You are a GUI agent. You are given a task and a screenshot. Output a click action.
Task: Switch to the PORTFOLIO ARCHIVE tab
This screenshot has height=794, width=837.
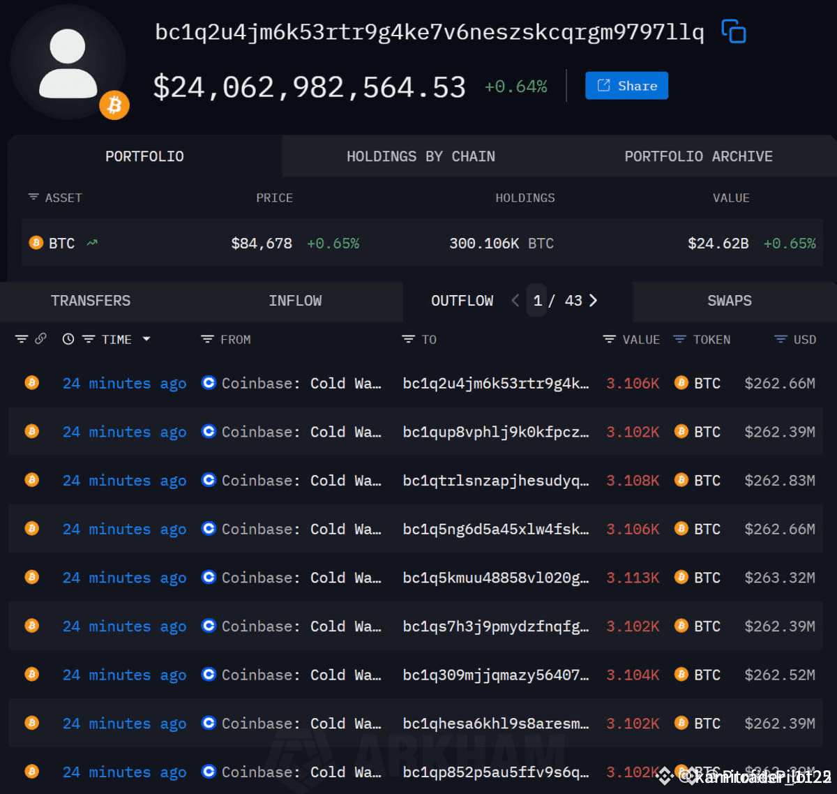coord(698,156)
